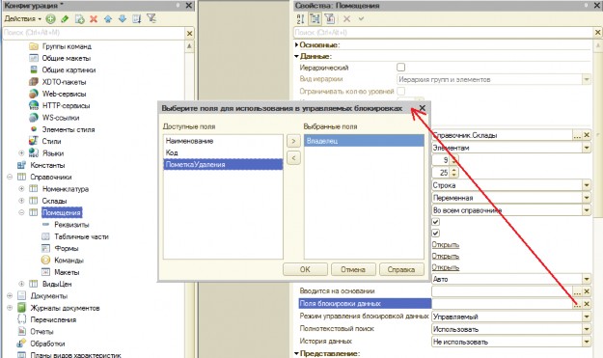Select Табличные части tree item
603x358 pixels.
click(82, 236)
